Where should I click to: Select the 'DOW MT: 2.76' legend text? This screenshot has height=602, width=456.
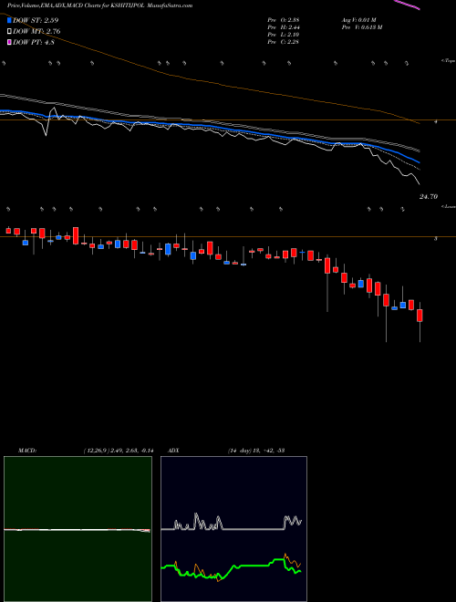pos(36,31)
